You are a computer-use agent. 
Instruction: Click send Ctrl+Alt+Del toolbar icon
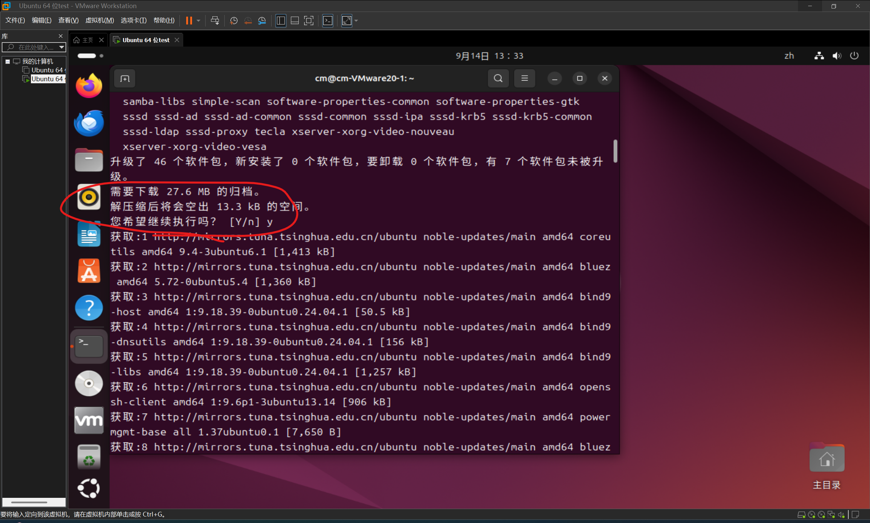point(214,20)
